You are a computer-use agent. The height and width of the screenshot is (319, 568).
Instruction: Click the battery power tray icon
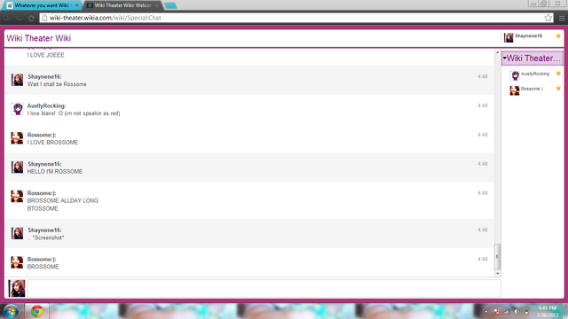[526, 312]
